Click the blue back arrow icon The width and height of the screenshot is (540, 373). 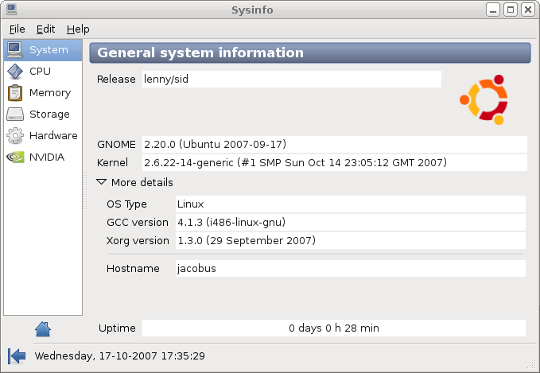click(x=17, y=356)
